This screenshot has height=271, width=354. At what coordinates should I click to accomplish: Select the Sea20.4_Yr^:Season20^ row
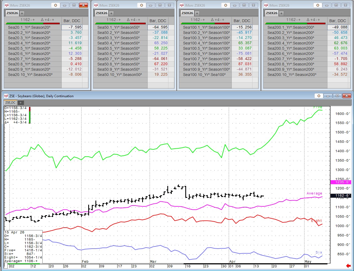point(29,43)
